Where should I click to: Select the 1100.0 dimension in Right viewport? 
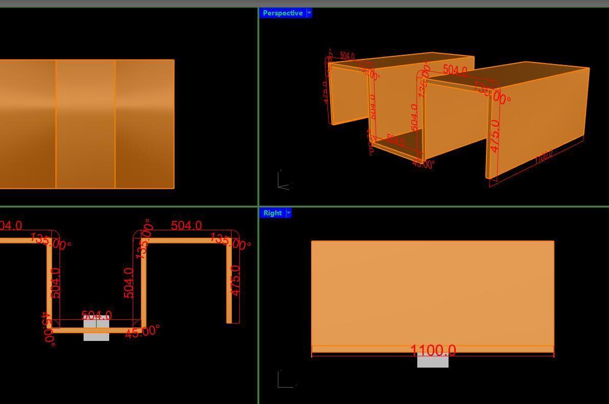point(433,350)
